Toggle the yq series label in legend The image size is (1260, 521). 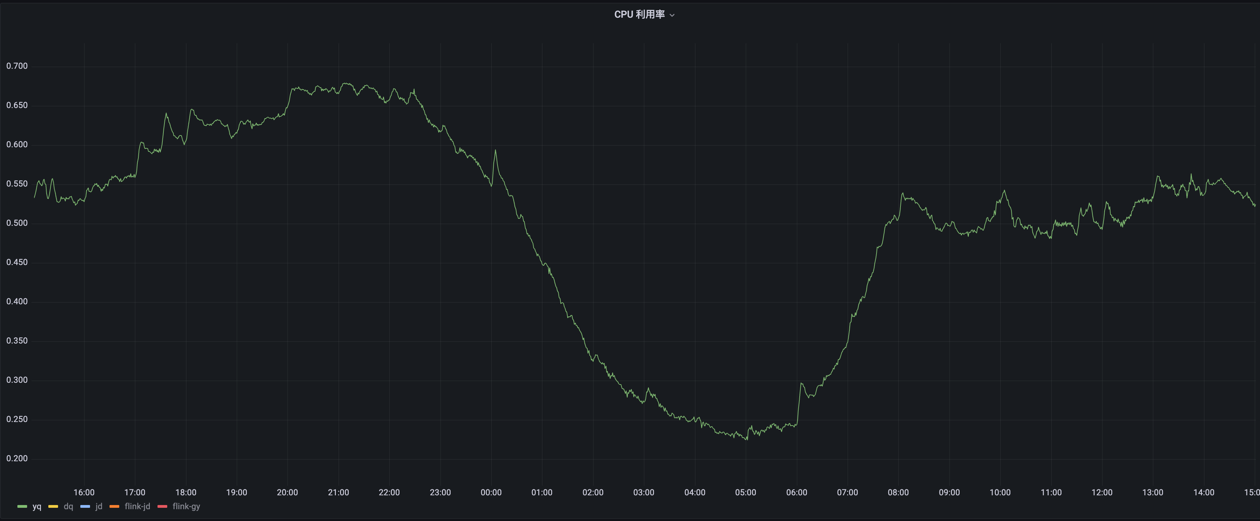click(37, 506)
